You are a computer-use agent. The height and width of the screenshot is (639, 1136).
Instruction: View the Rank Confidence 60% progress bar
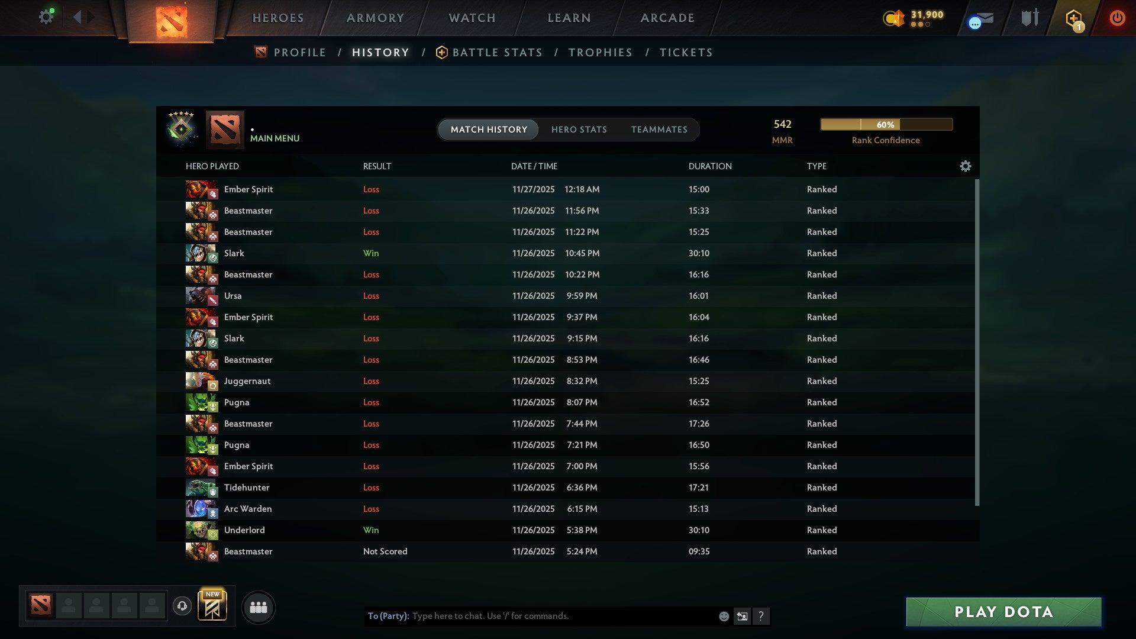coord(885,124)
